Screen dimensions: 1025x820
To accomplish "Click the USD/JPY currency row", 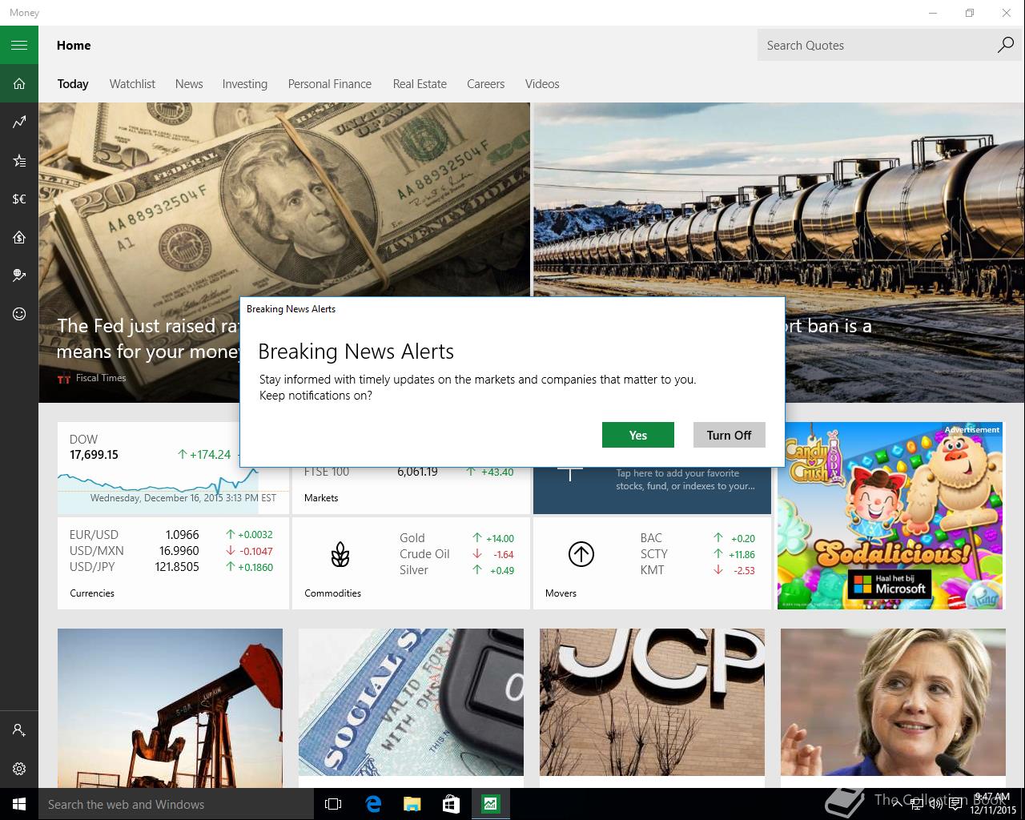I will pyautogui.click(x=171, y=566).
